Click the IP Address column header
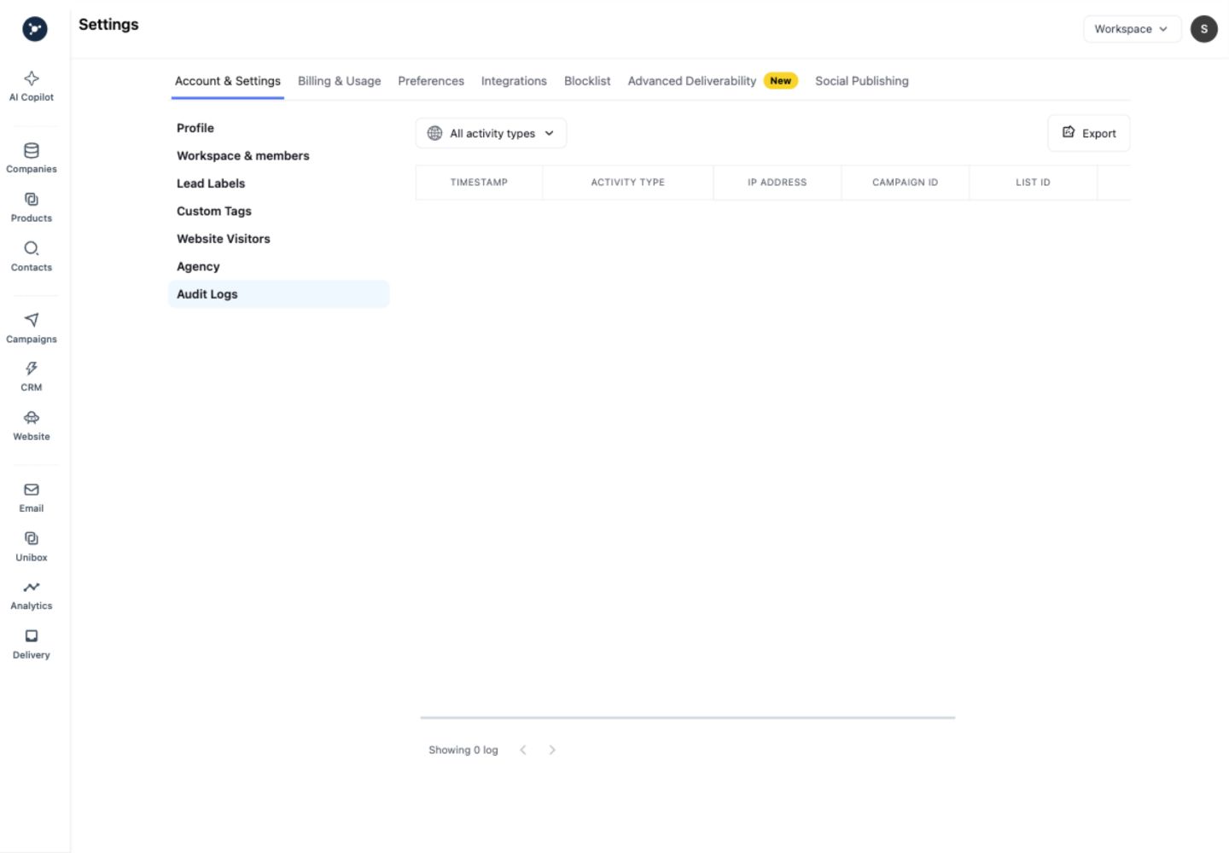Viewport: 1229px width, 853px height. click(778, 183)
